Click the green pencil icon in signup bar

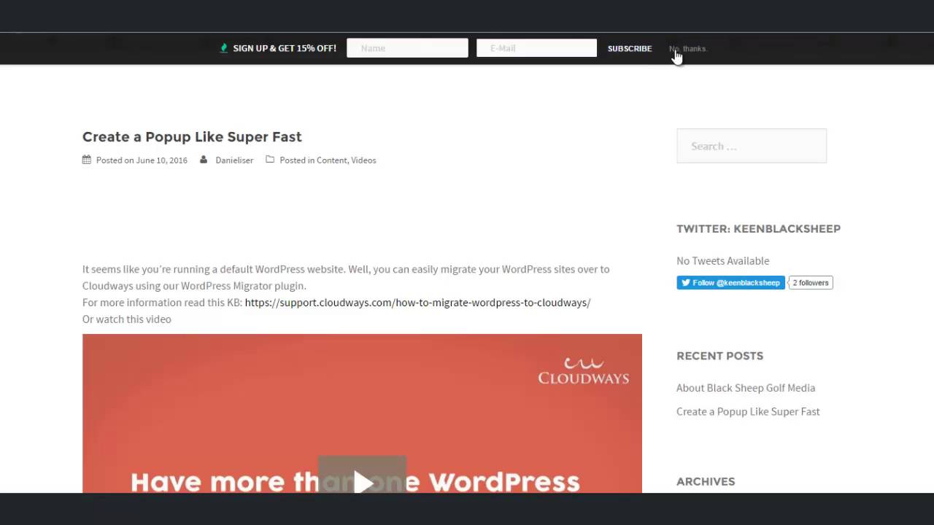[x=224, y=48]
